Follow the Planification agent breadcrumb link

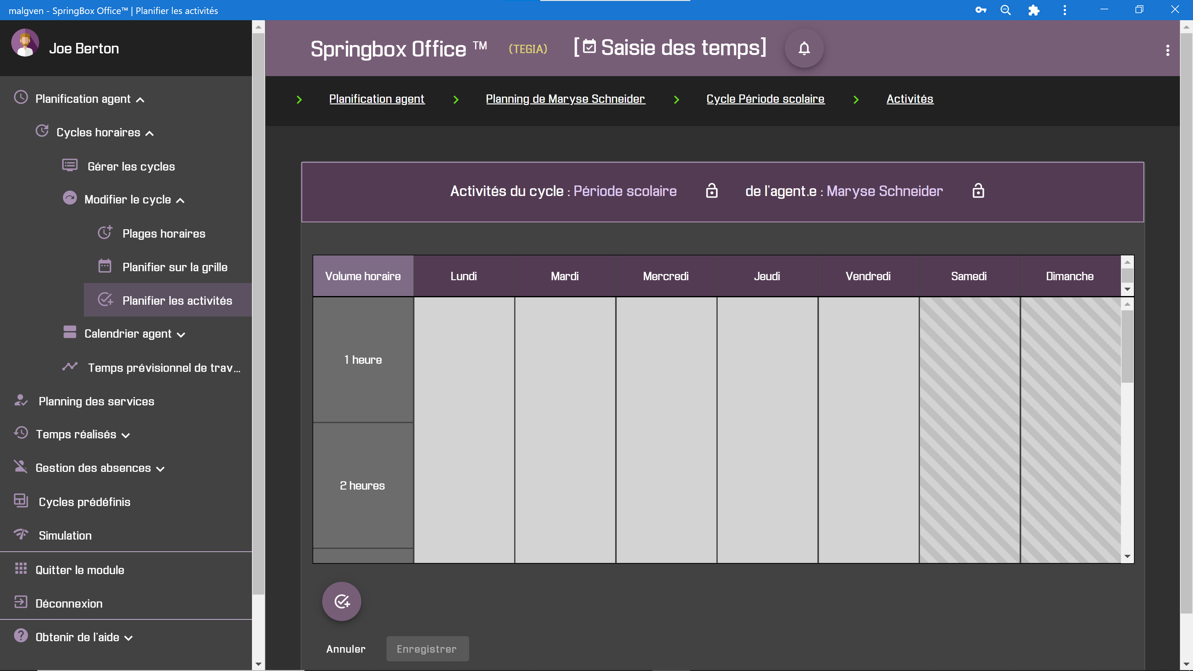[x=377, y=99]
